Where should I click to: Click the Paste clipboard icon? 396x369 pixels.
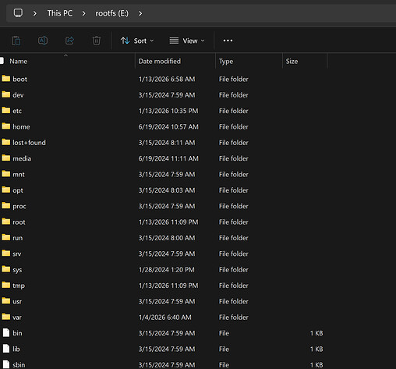(16, 41)
